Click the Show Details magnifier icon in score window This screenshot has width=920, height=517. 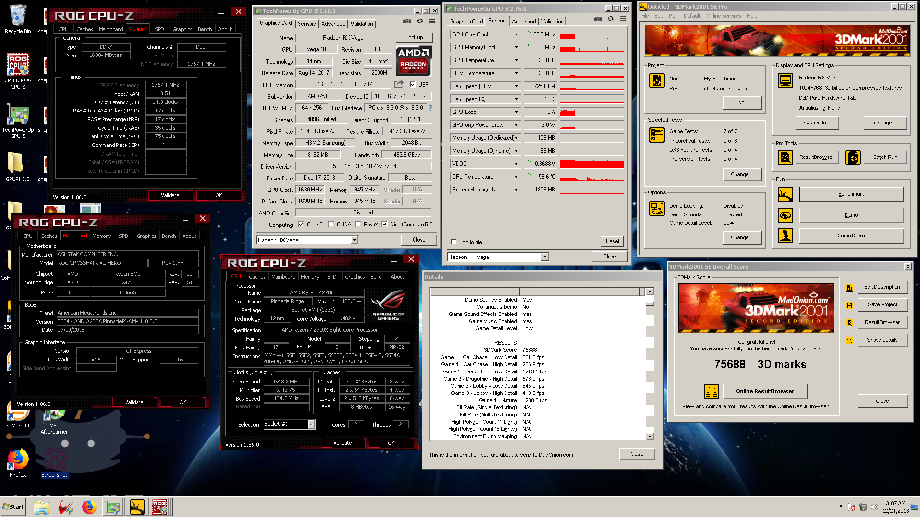point(849,340)
